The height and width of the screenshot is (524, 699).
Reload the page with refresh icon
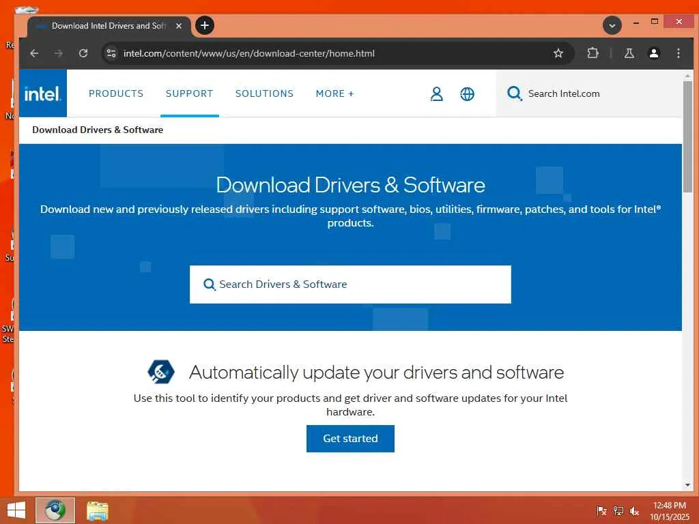coord(83,53)
